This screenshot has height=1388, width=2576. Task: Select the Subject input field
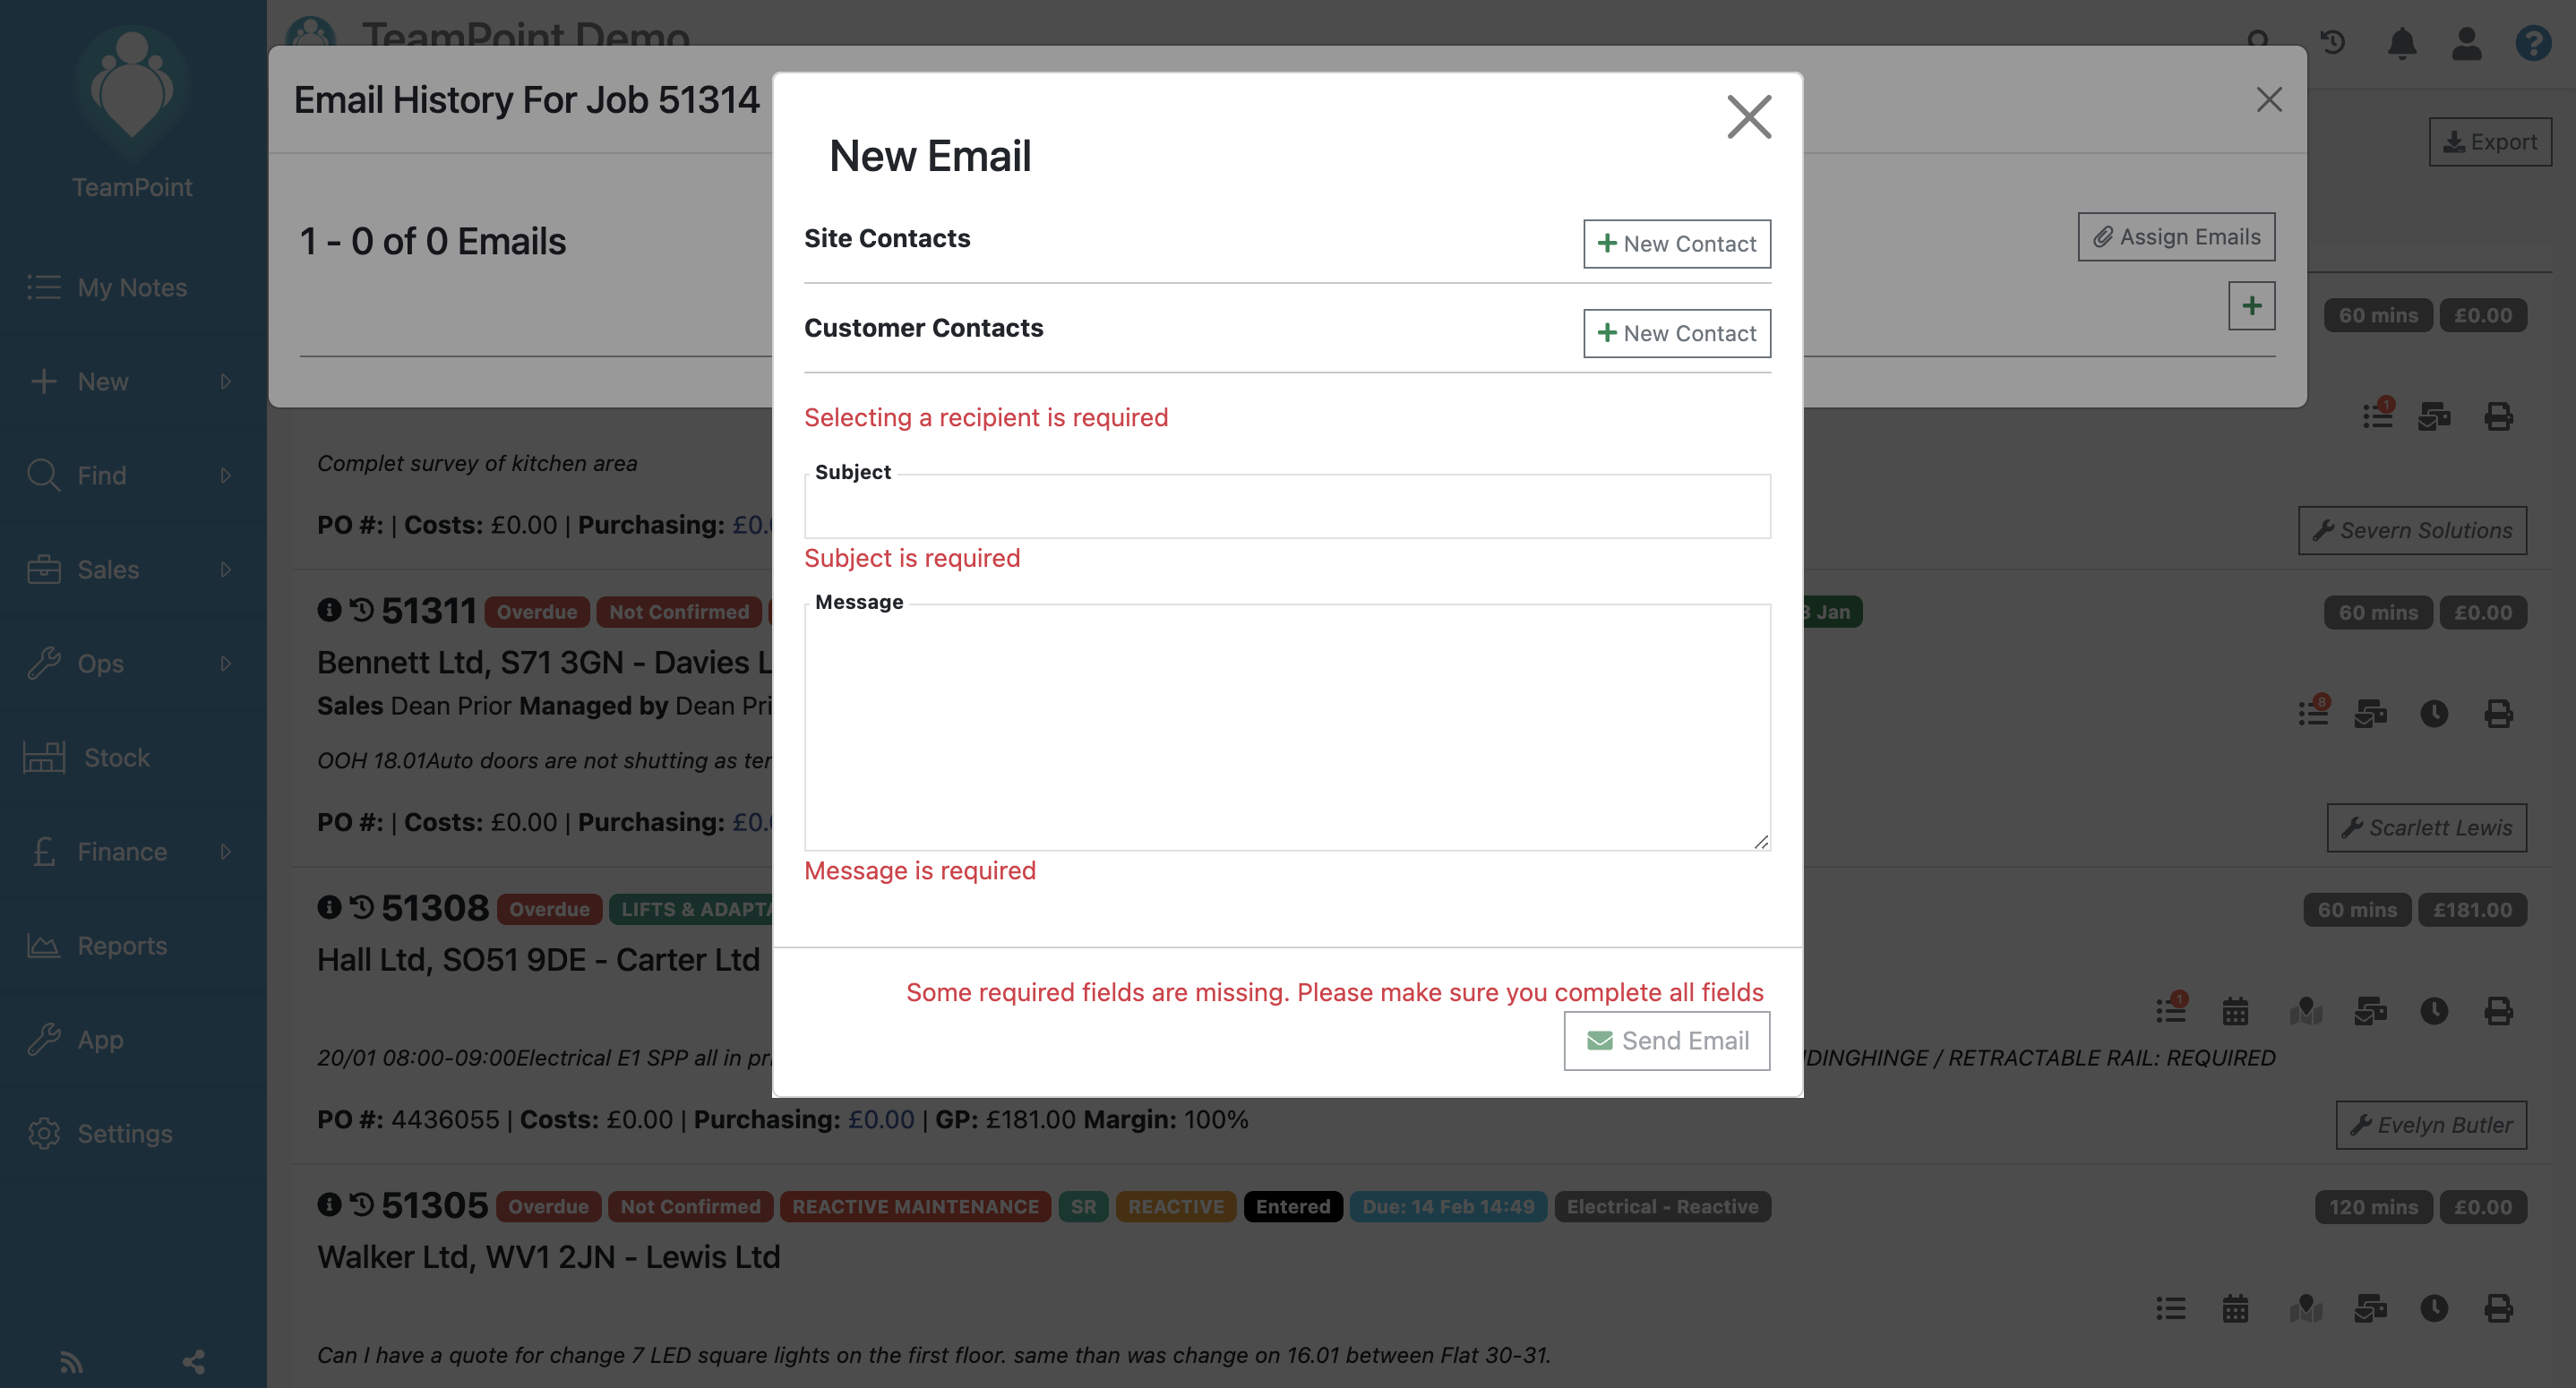[x=1287, y=504]
